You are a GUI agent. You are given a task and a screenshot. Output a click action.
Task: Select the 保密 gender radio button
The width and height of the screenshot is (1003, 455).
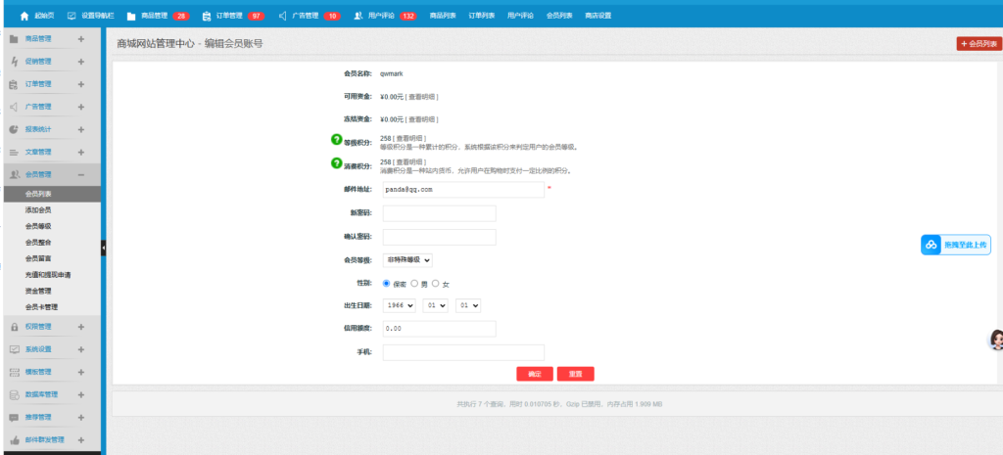(386, 283)
